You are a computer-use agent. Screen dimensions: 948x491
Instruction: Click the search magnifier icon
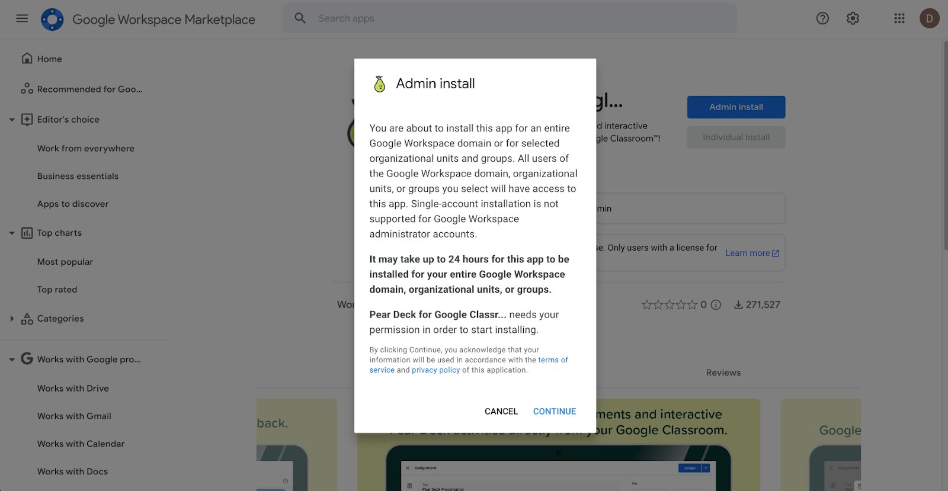[x=300, y=18]
